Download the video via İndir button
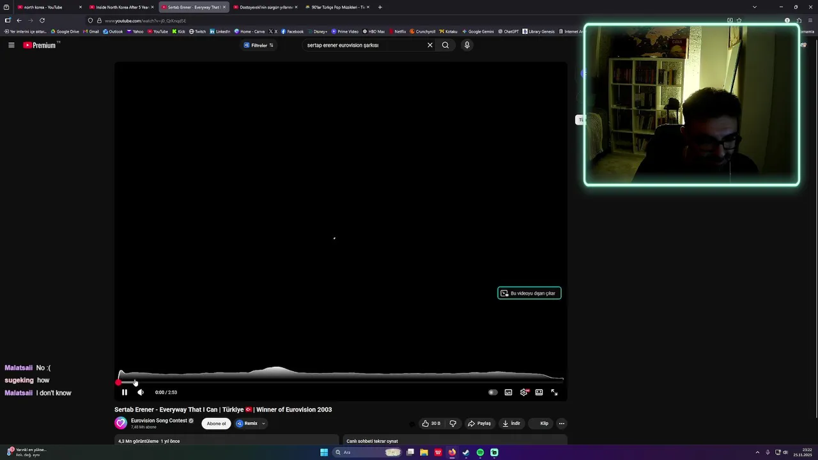The height and width of the screenshot is (460, 818). [x=511, y=423]
